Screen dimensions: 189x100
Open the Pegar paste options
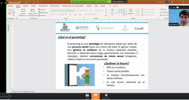9,12
